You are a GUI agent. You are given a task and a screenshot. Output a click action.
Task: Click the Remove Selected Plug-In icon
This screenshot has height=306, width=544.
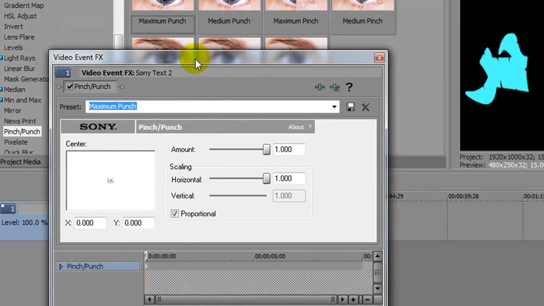point(334,87)
